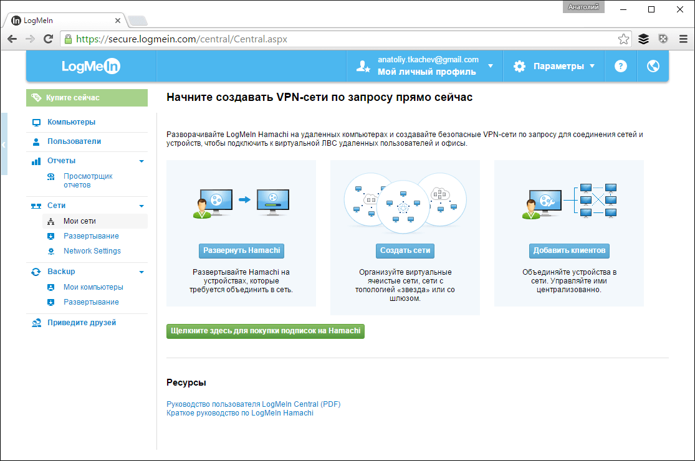The image size is (695, 461).
Task: Click the Развернуть Hamachi button
Action: 242,250
